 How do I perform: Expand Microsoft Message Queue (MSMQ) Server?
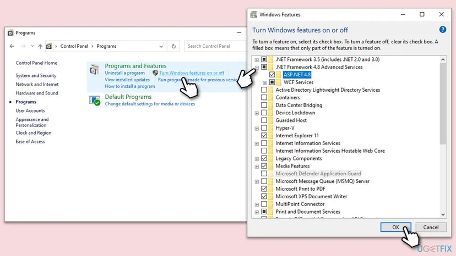click(257, 182)
